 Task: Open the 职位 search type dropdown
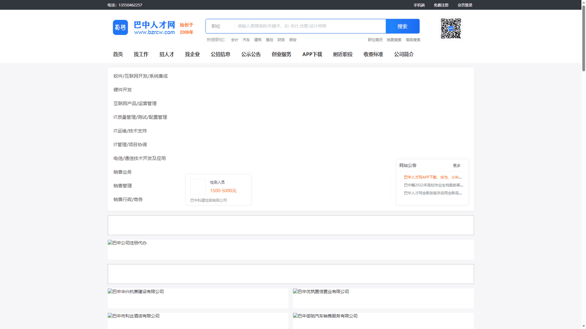220,26
